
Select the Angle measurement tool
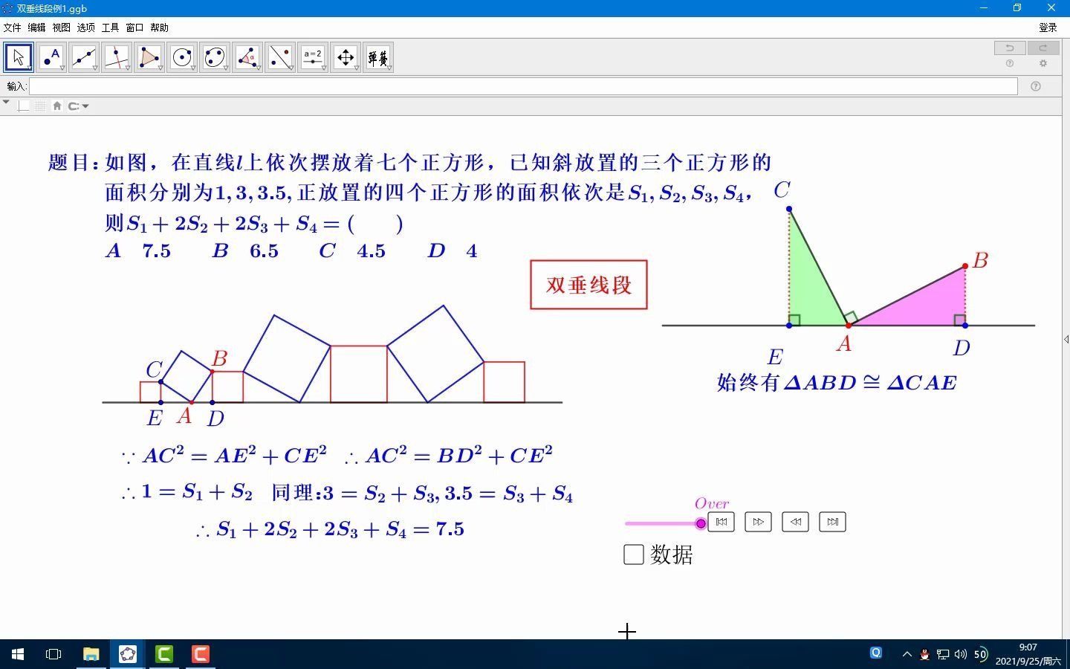coord(247,56)
